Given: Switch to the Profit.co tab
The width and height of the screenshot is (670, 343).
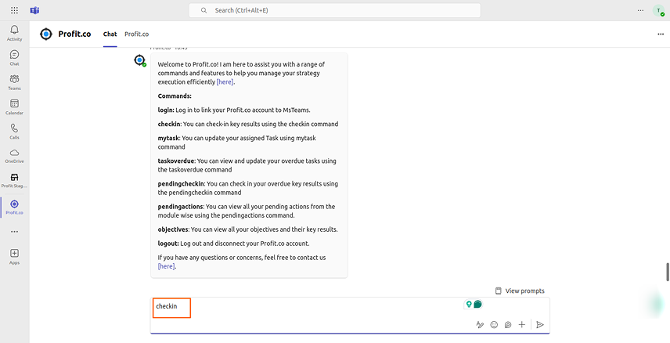Looking at the screenshot, I should [137, 34].
